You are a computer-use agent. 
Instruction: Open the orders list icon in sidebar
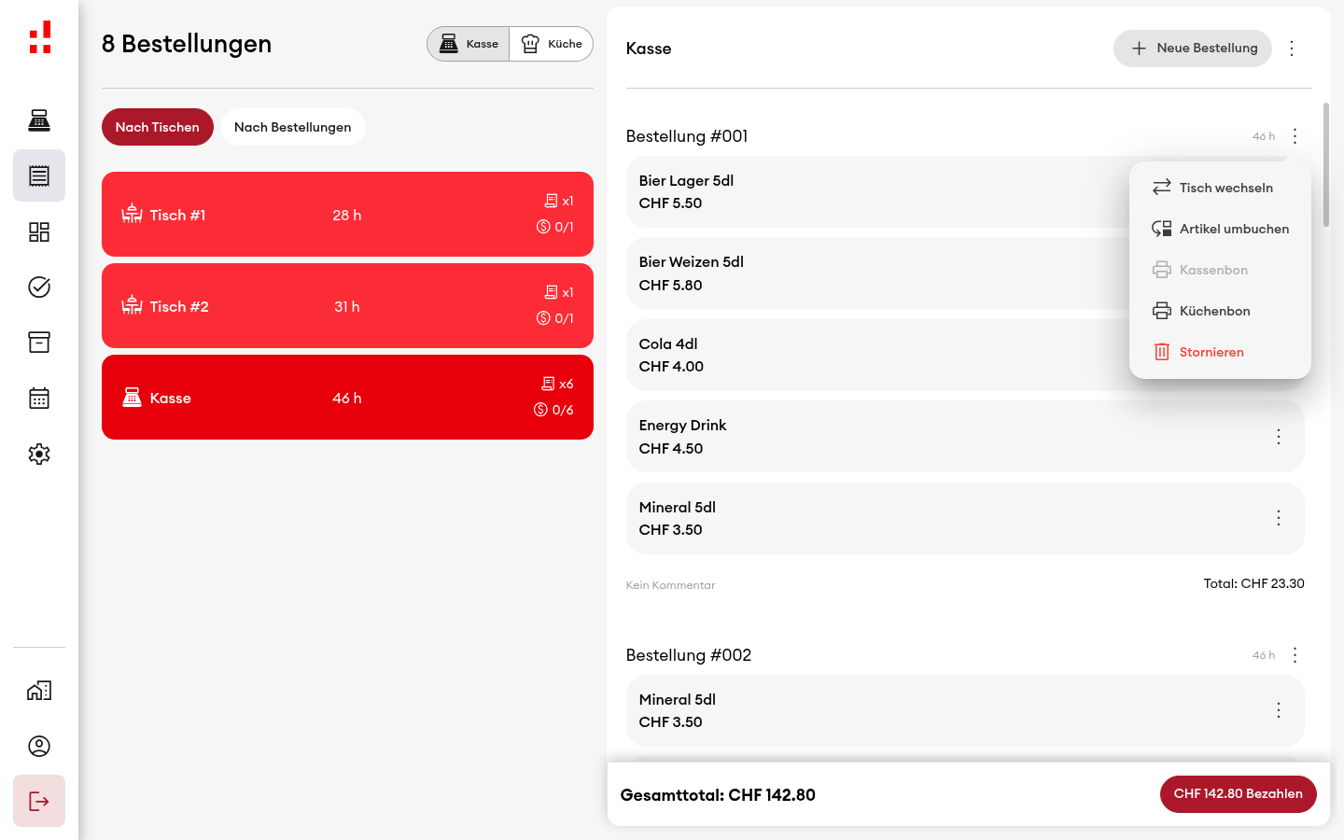pos(39,175)
